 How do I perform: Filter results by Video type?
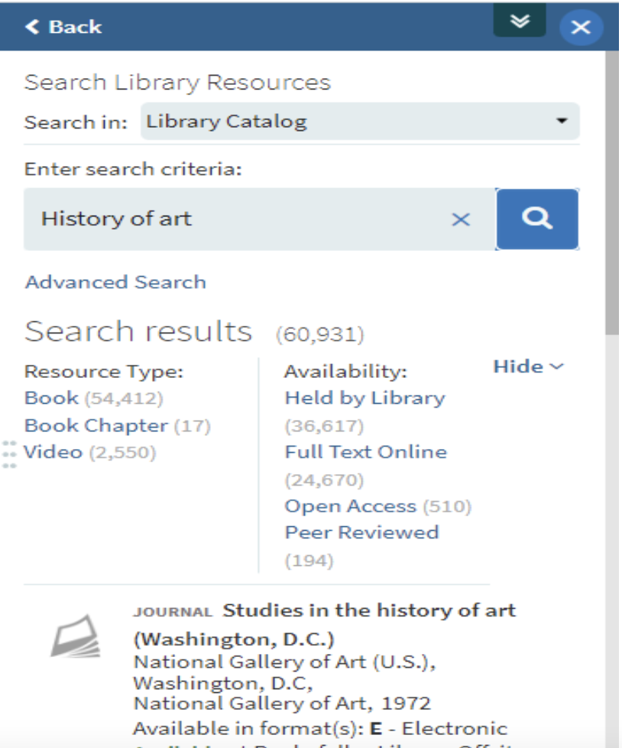(x=53, y=452)
